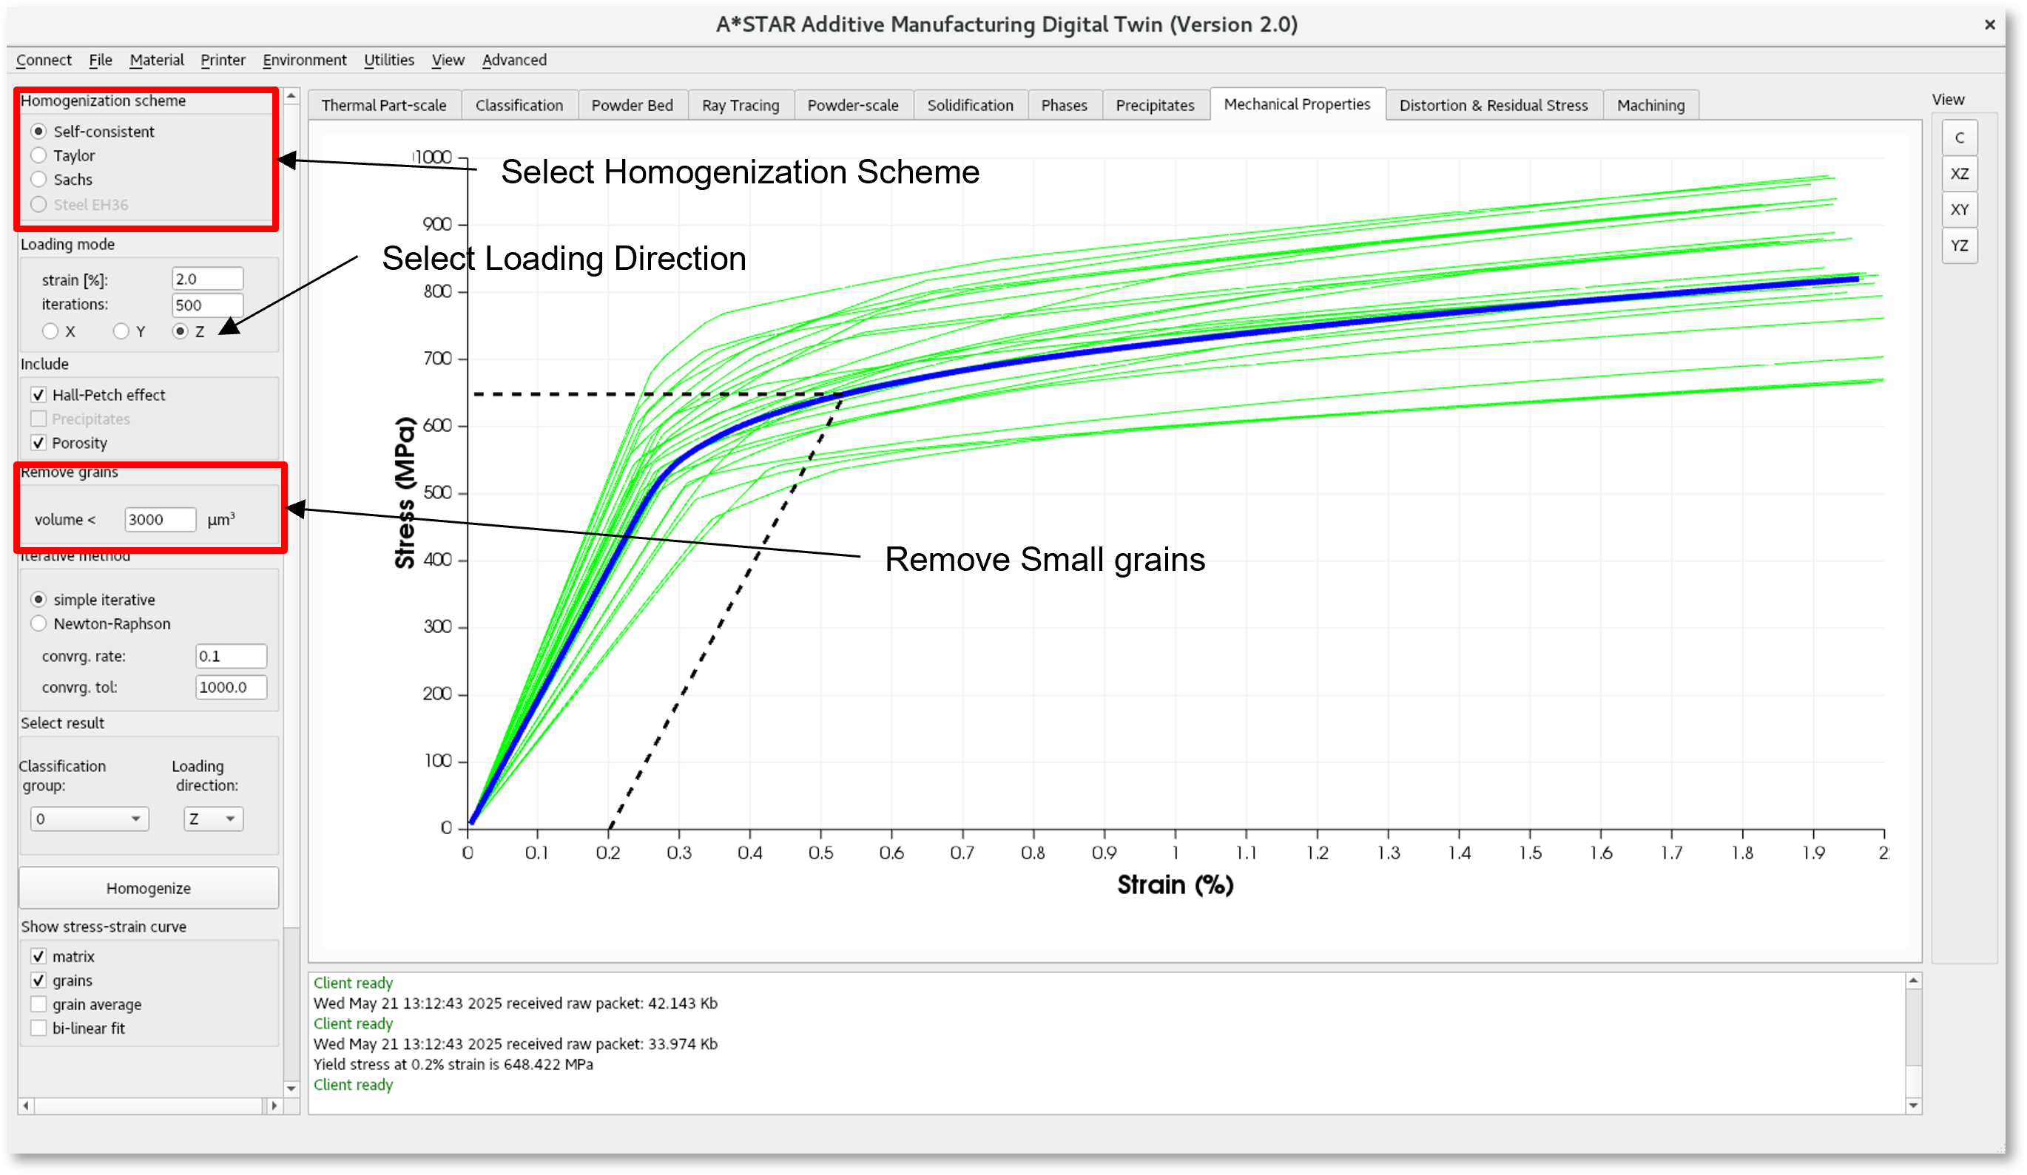Enable grain average checkbox
Image resolution: width=2027 pixels, height=1175 pixels.
click(38, 1004)
